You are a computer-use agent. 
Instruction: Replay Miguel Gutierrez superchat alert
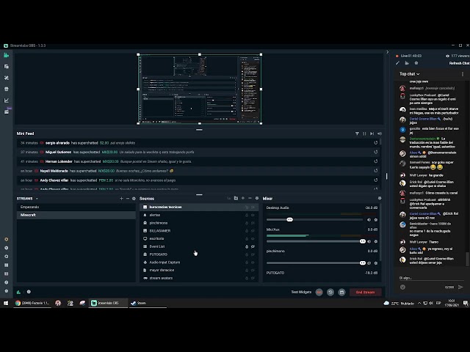coord(375,152)
